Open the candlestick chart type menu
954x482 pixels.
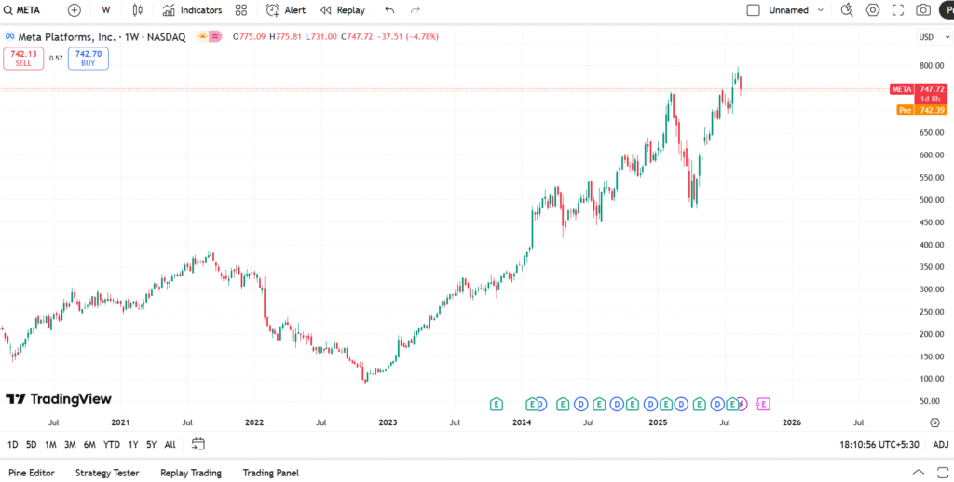(138, 9)
